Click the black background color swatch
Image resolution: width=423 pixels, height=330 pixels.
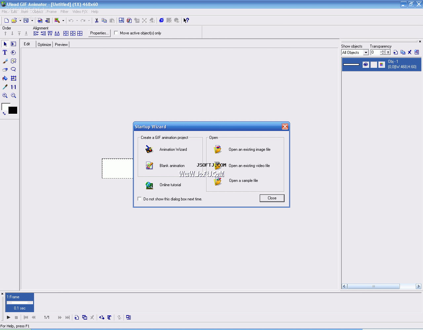(13, 110)
